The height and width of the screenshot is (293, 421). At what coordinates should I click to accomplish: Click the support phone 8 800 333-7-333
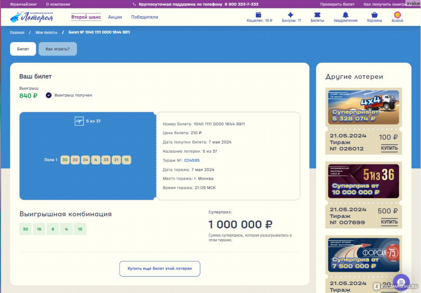coord(241,4)
